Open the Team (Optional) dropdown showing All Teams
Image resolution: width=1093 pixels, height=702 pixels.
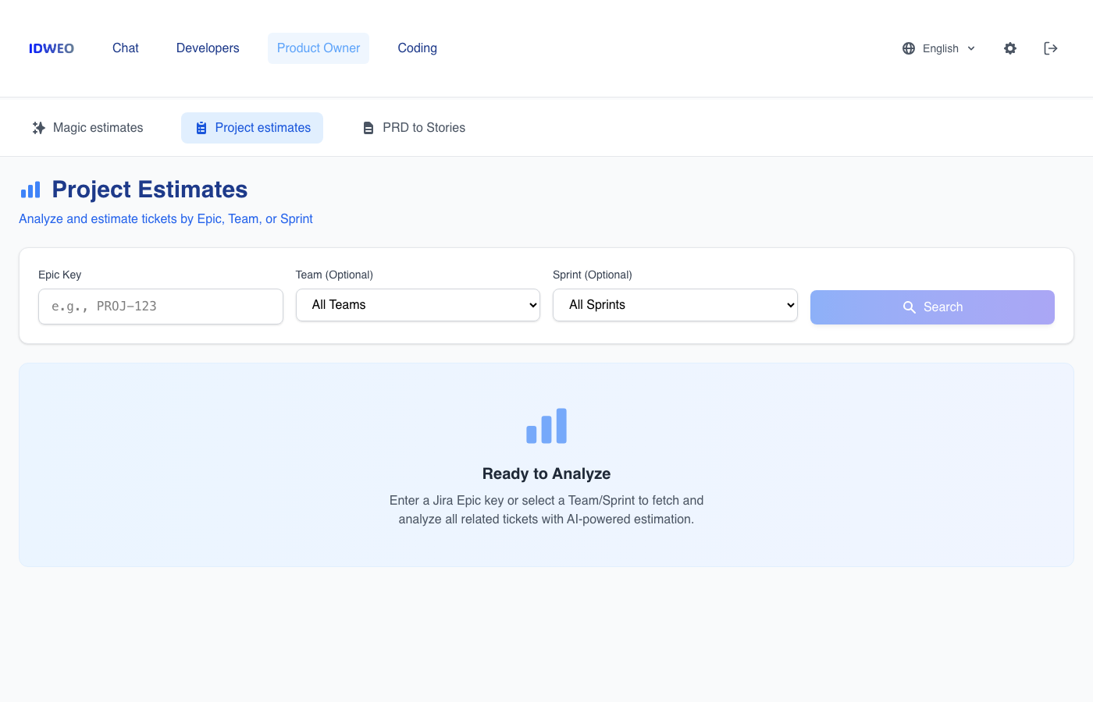click(418, 305)
